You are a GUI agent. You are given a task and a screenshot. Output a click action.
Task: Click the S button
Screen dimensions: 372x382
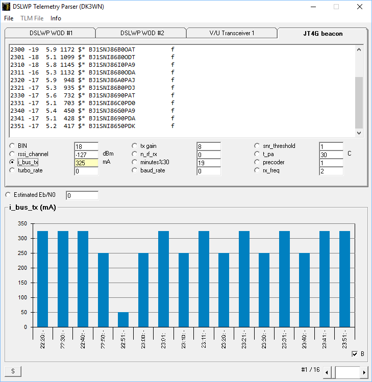[x=13, y=371]
